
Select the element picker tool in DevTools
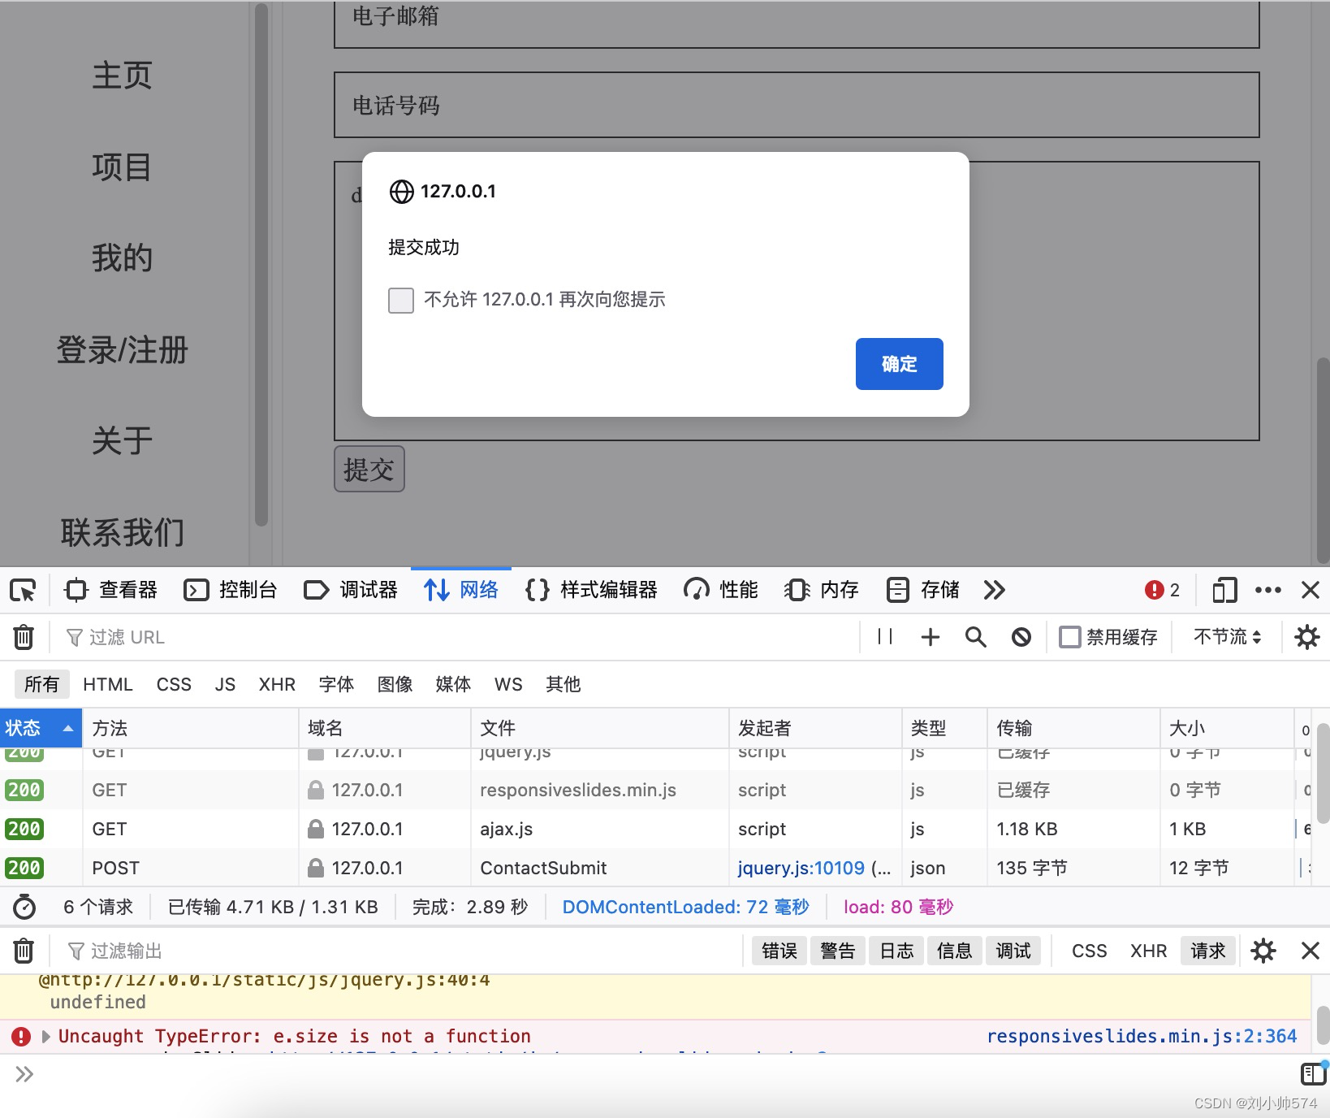(x=22, y=590)
